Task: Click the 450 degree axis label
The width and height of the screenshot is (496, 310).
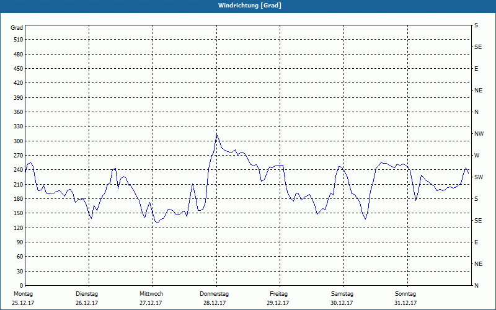Action: tap(19, 69)
